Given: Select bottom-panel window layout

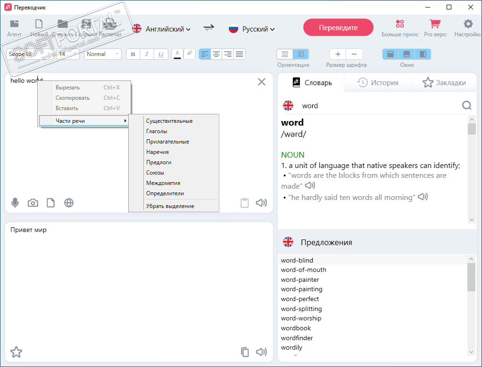Looking at the screenshot, I should (x=407, y=54).
